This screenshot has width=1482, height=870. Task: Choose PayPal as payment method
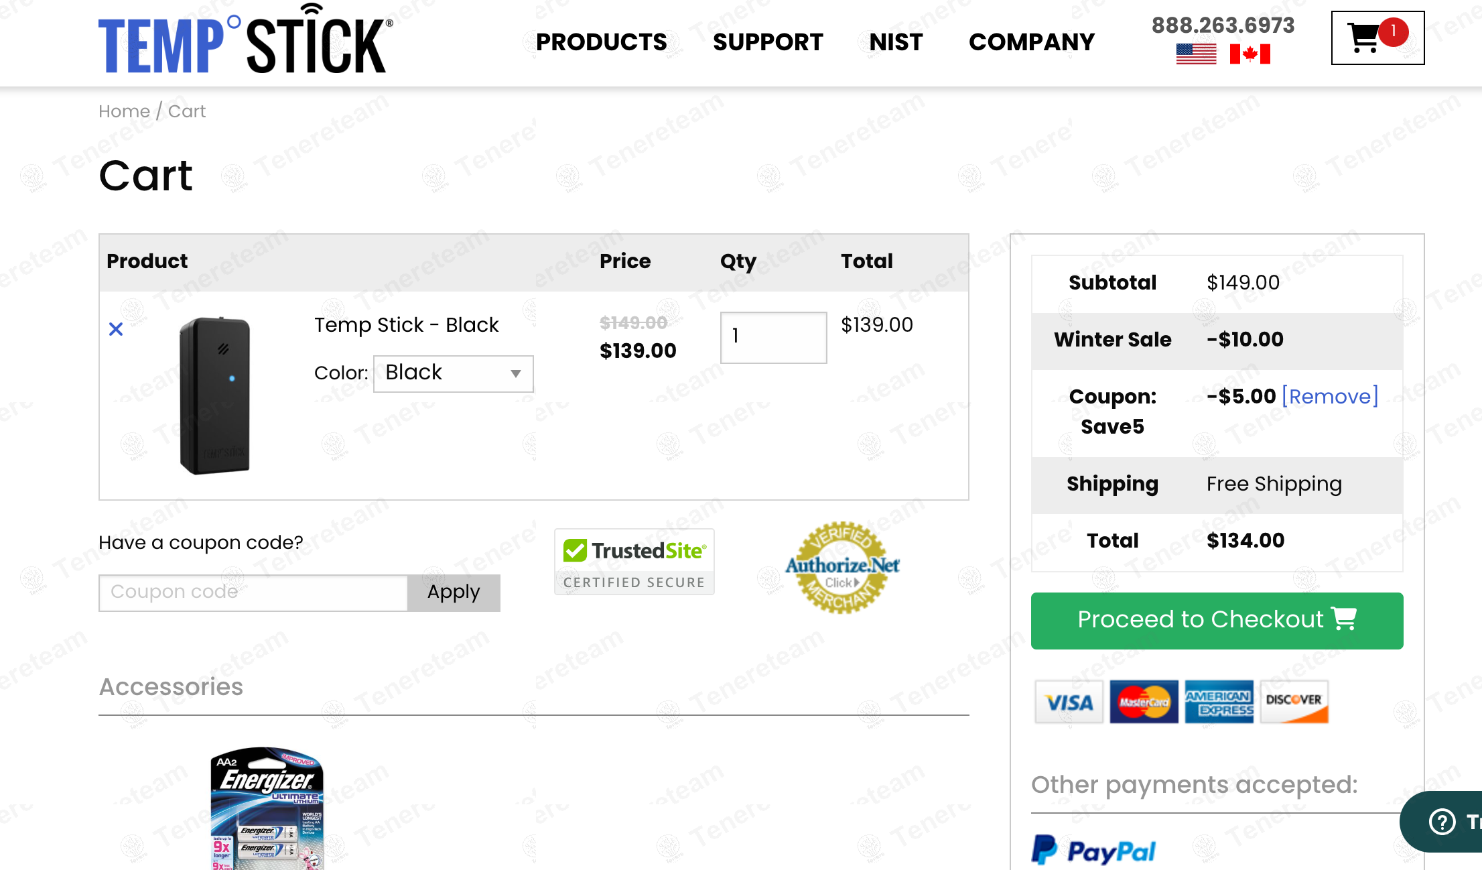[1093, 849]
